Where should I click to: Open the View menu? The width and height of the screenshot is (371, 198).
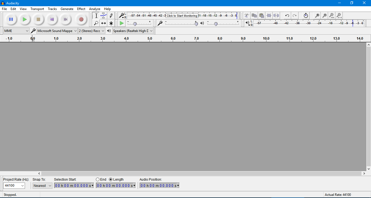tap(23, 9)
